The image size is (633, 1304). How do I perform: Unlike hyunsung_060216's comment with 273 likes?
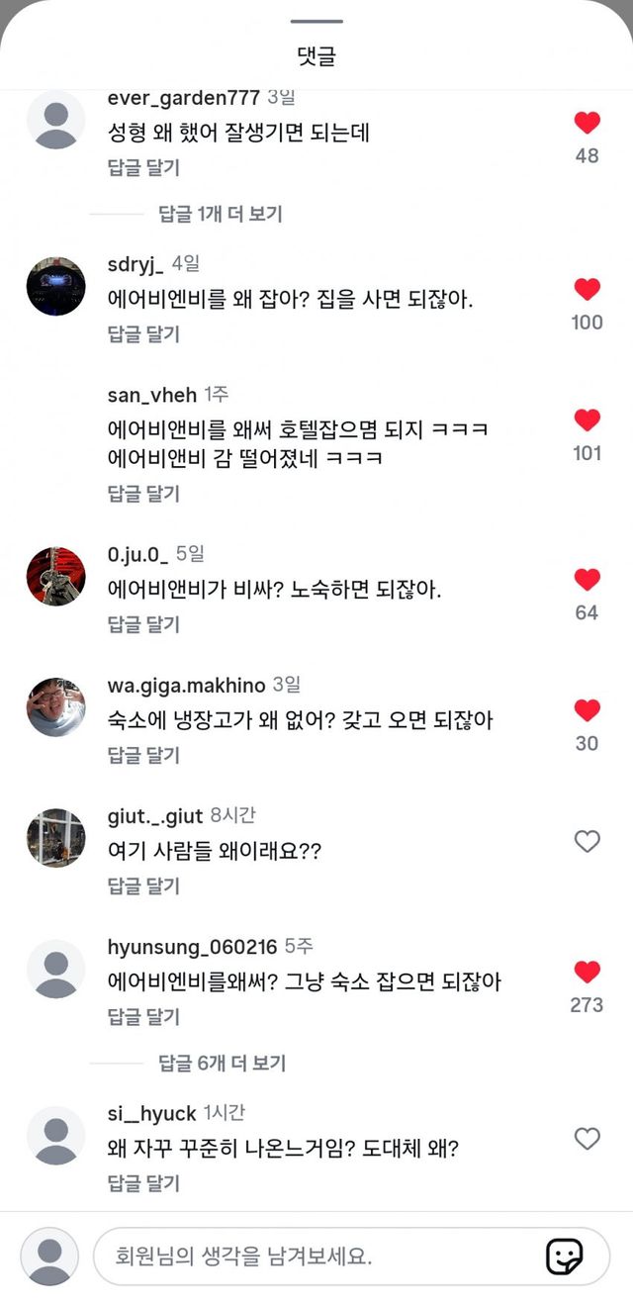tap(588, 972)
